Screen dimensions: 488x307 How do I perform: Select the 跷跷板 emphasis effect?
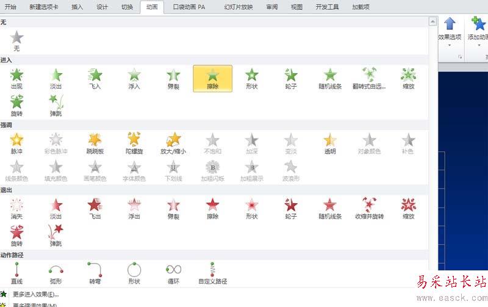click(x=95, y=144)
